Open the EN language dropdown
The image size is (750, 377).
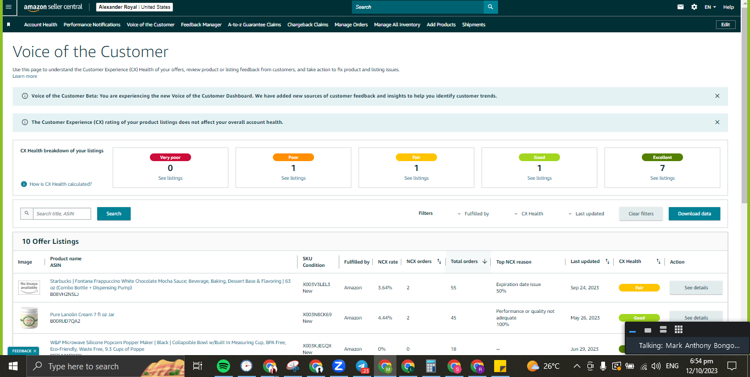tap(710, 7)
